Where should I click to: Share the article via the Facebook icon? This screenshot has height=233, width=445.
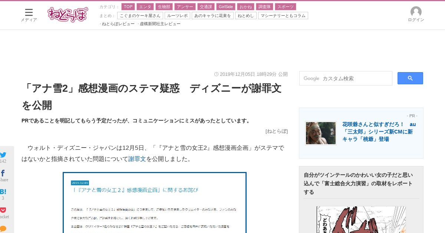tap(3, 173)
